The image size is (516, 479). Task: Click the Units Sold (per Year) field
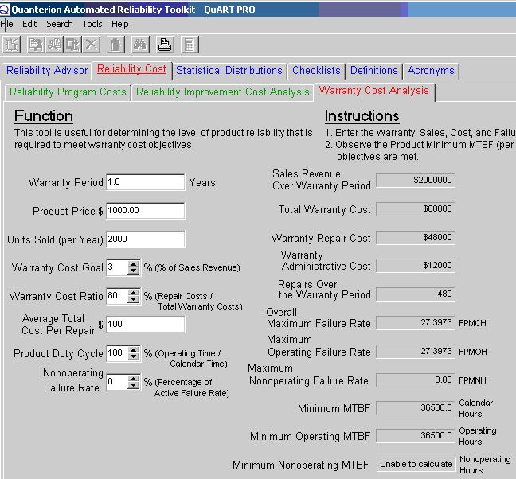point(145,240)
